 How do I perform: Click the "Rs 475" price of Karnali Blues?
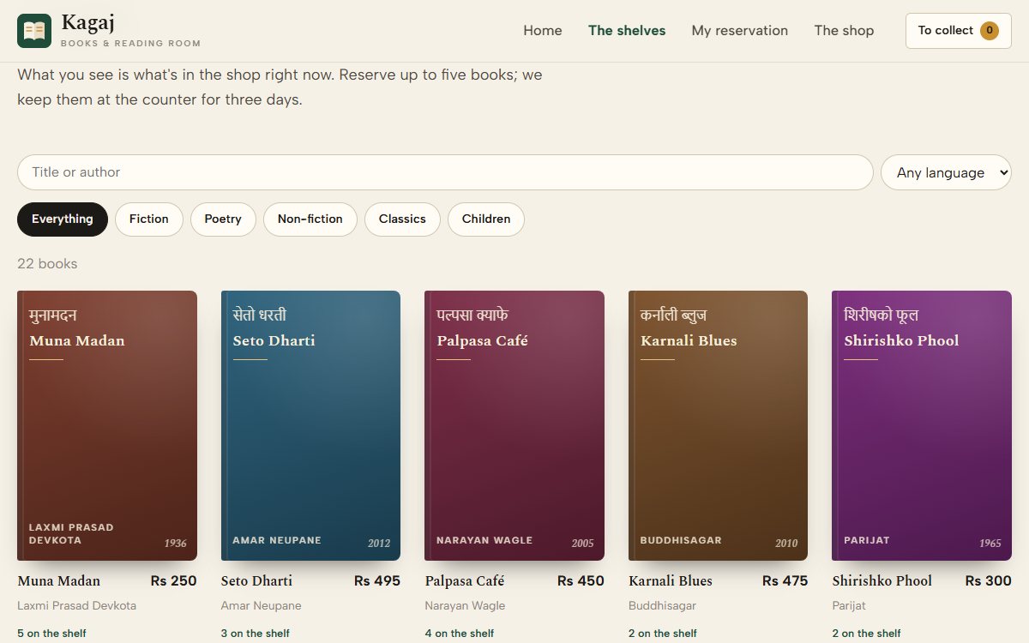point(785,581)
